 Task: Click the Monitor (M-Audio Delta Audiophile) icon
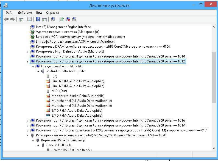(x=48, y=96)
